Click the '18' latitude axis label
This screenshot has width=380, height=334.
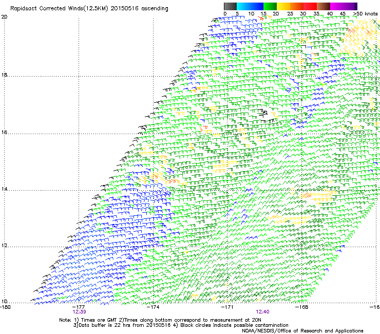4,75
